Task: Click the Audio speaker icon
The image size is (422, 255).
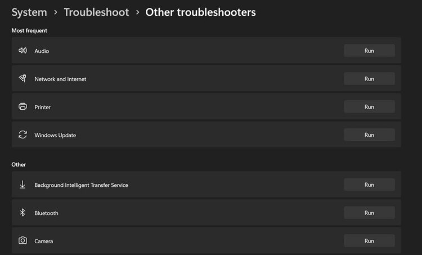Action: (x=23, y=51)
